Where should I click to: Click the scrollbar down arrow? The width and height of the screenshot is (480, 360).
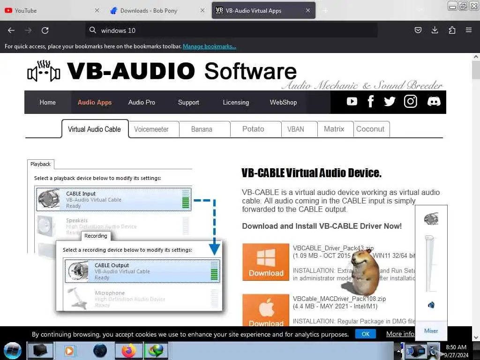(x=476, y=337)
